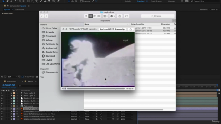Hide the Point Light 2 layer
The width and height of the screenshot is (221, 124).
pos(2,93)
